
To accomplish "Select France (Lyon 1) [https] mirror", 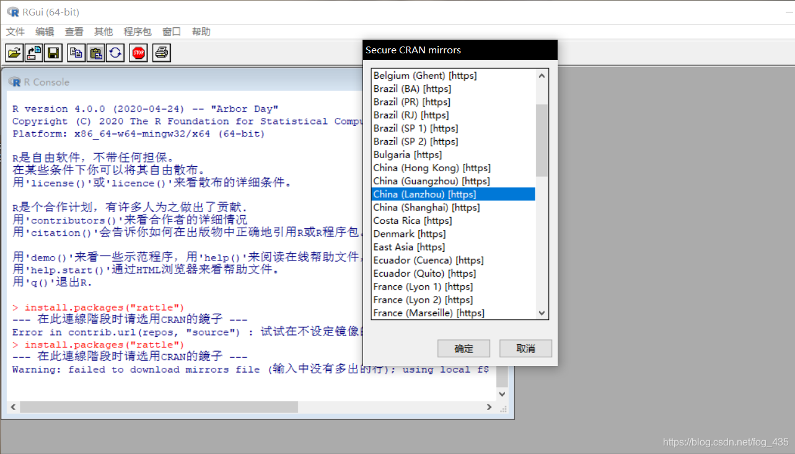I will 453,287.
